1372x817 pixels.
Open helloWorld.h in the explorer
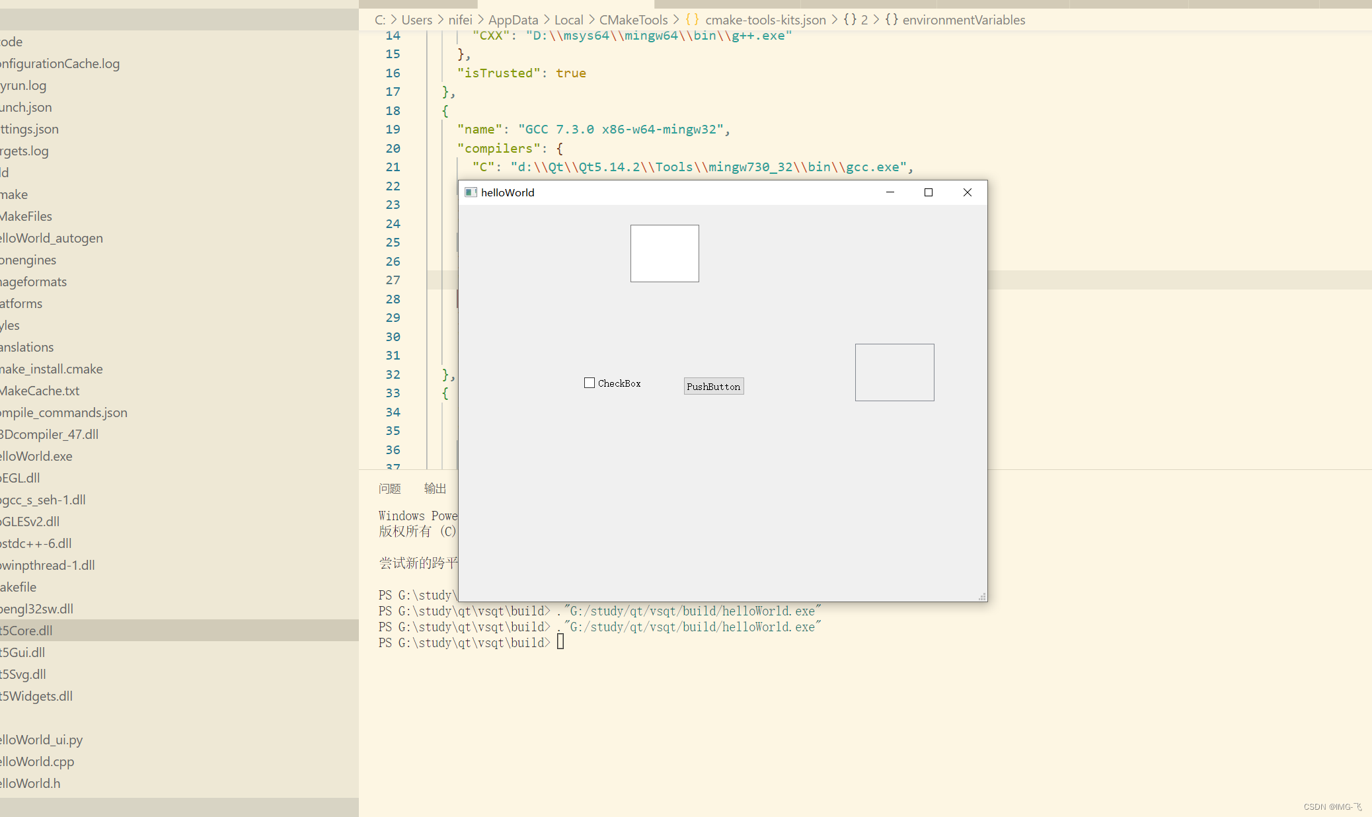[179, 783]
